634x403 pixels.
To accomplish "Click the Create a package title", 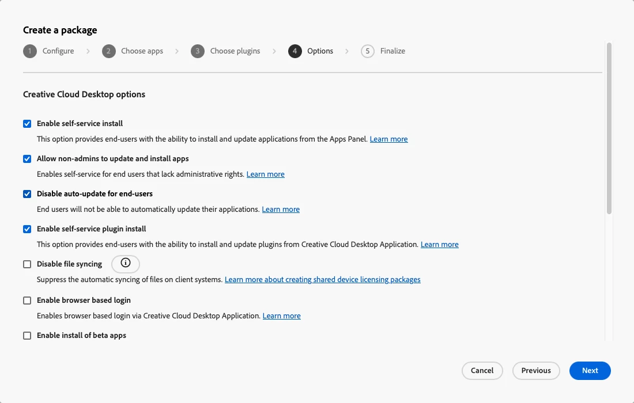I will tap(60, 30).
